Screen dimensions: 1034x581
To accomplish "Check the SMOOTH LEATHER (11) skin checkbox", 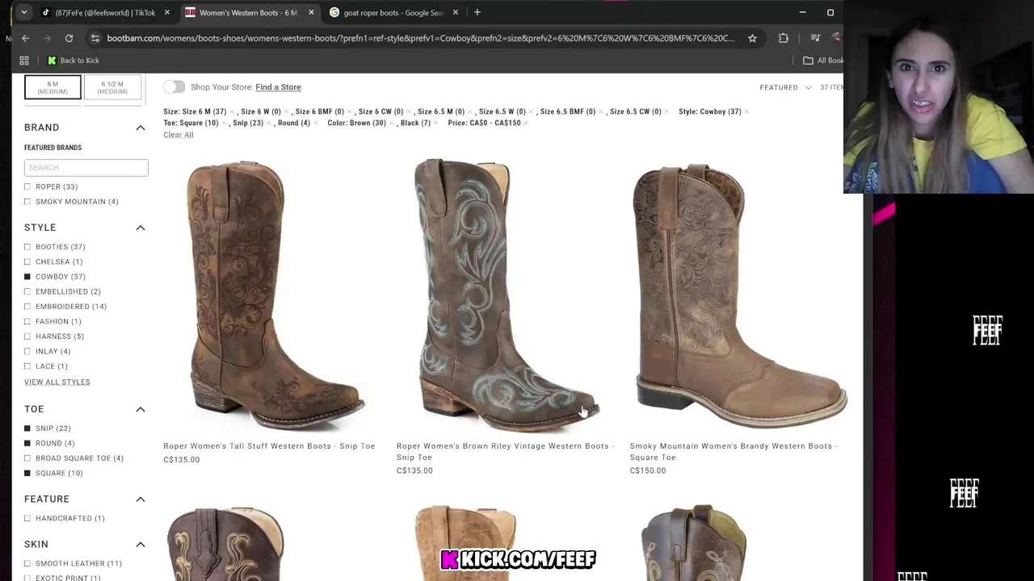I will (x=27, y=563).
